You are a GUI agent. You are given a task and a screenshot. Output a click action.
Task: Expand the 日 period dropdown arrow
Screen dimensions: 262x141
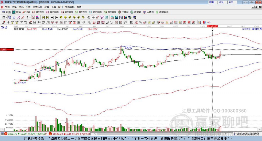click(x=6, y=17)
